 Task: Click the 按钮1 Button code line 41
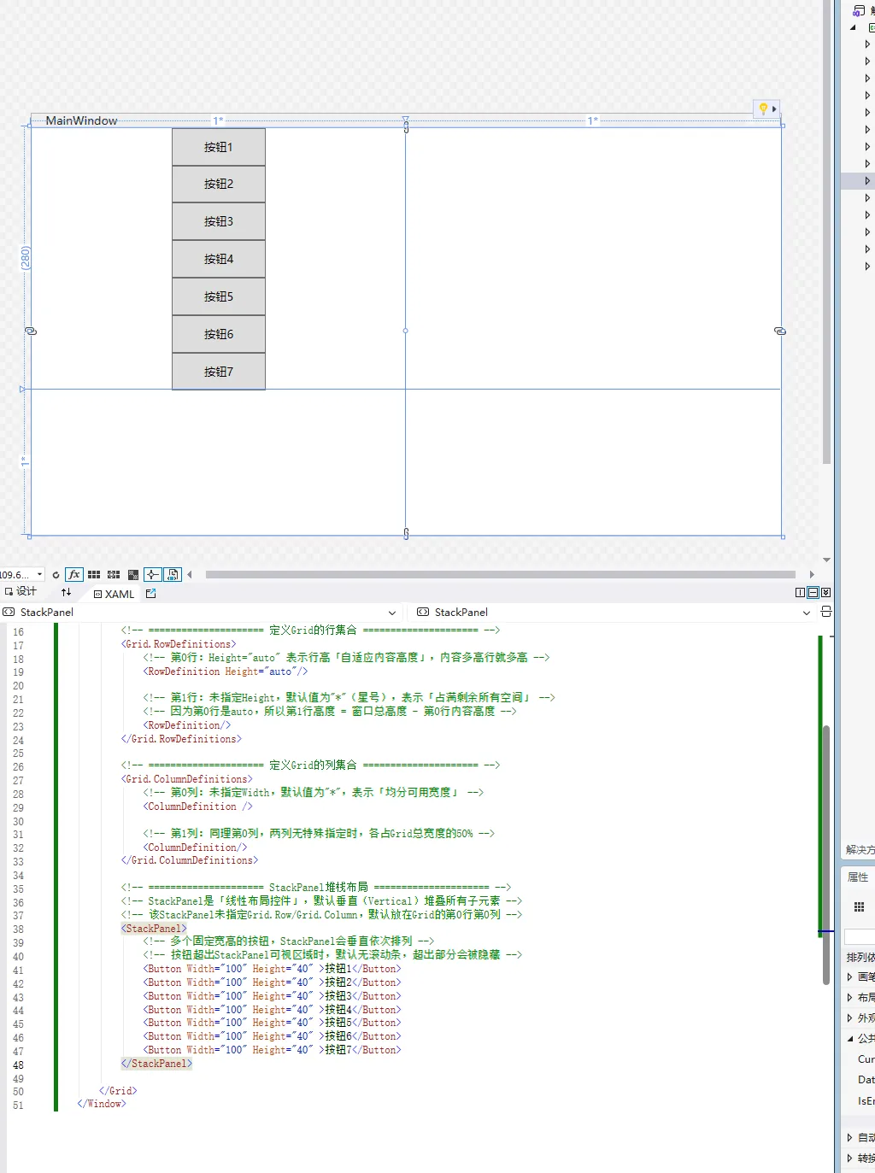click(272, 969)
